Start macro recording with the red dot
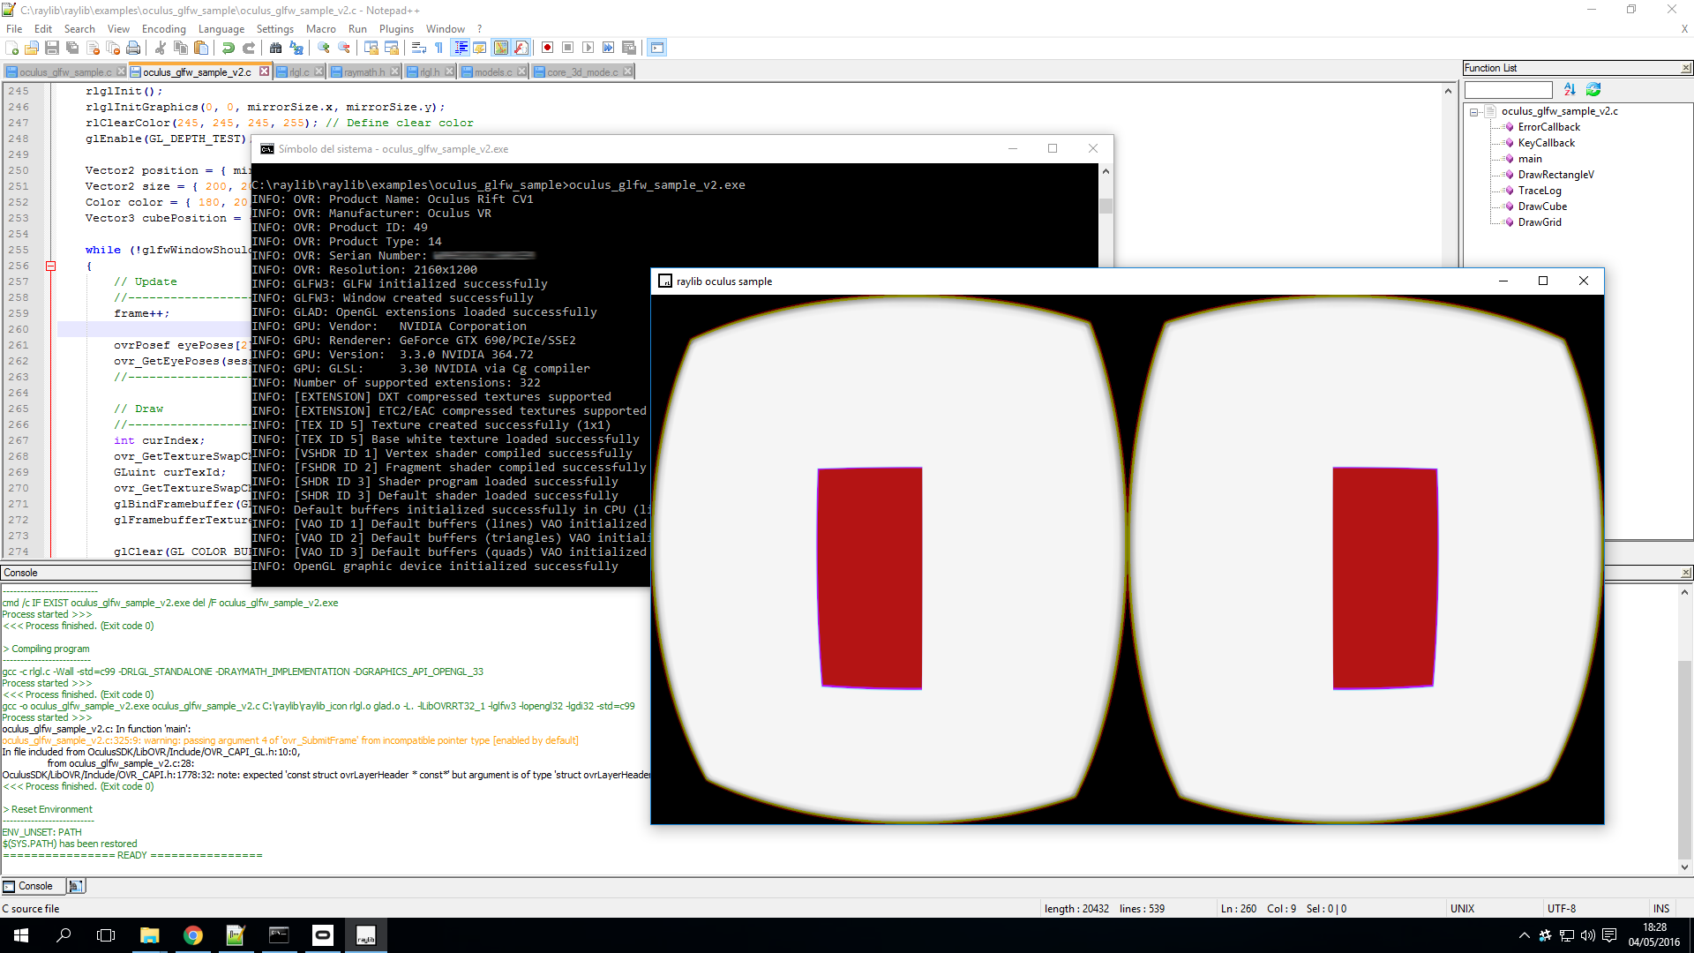1694x953 pixels. coord(547,48)
